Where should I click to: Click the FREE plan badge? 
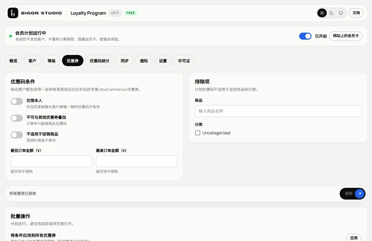131,13
